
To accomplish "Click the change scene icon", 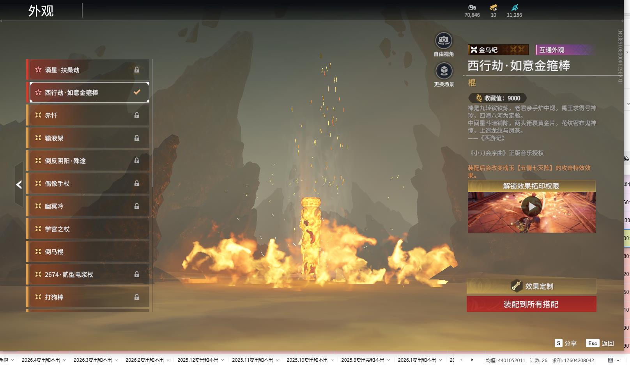I will click(444, 71).
